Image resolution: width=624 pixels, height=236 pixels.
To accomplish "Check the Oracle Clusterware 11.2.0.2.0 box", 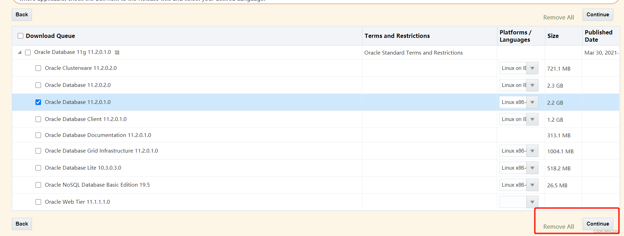I will coord(38,68).
